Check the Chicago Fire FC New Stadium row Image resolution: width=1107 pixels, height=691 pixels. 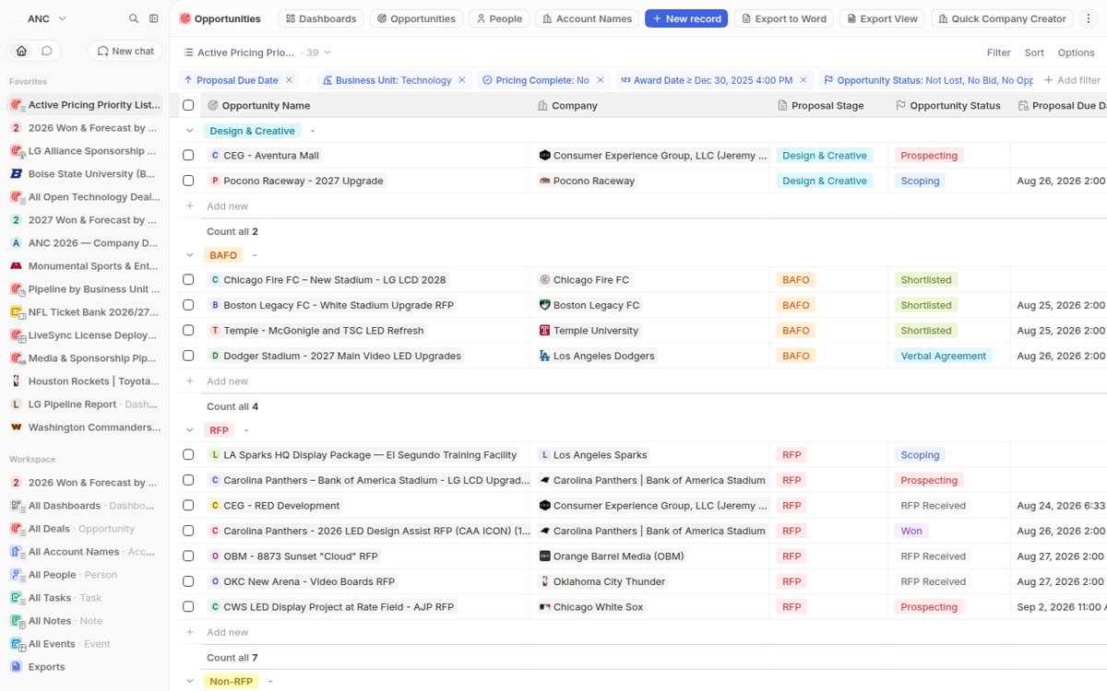coord(188,280)
